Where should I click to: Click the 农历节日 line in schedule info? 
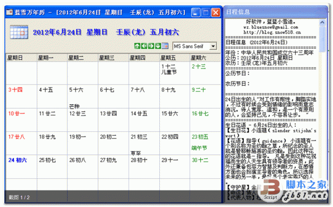(238, 84)
